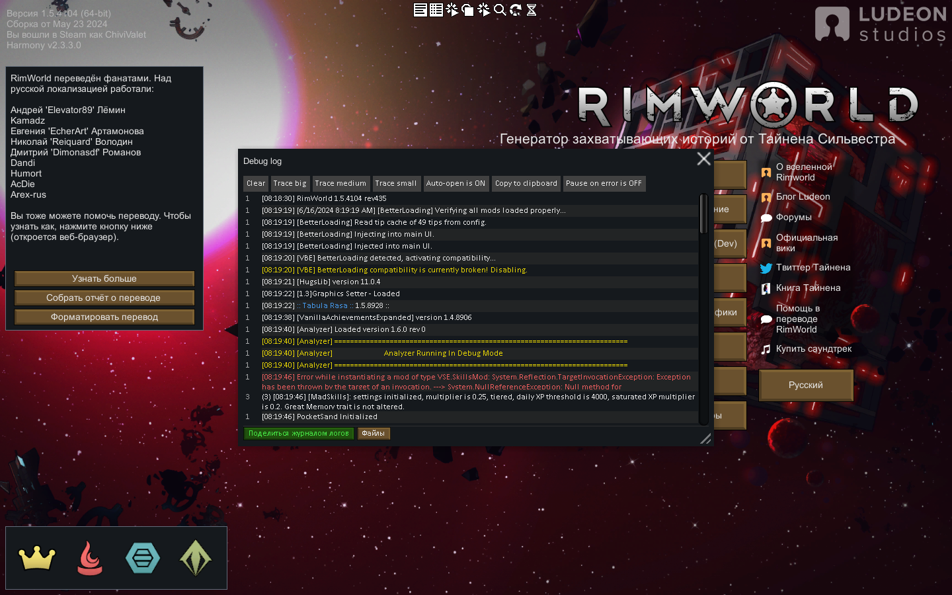
Task: Click the book icon beside Книга Тайнена
Action: pyautogui.click(x=766, y=288)
